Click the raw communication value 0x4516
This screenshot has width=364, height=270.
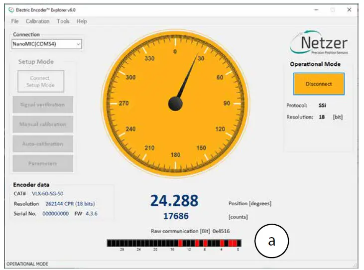pos(221,231)
